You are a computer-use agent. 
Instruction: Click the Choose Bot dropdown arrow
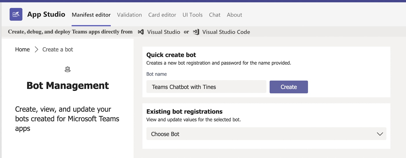pos(380,134)
